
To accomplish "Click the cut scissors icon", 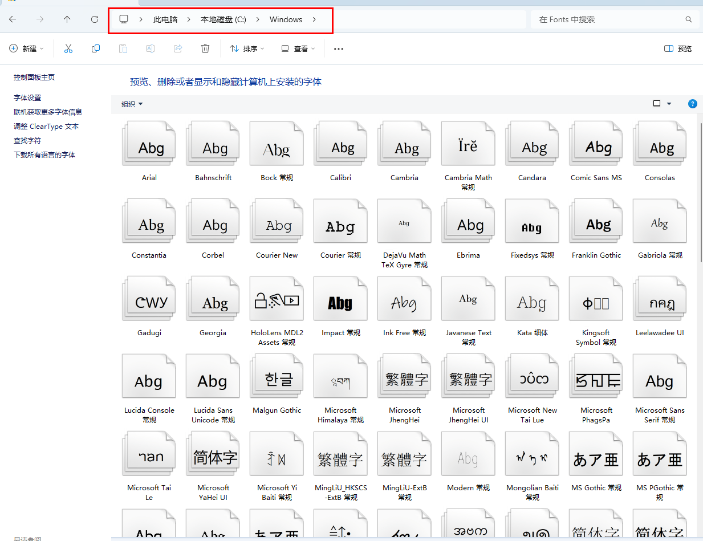I will pos(68,49).
